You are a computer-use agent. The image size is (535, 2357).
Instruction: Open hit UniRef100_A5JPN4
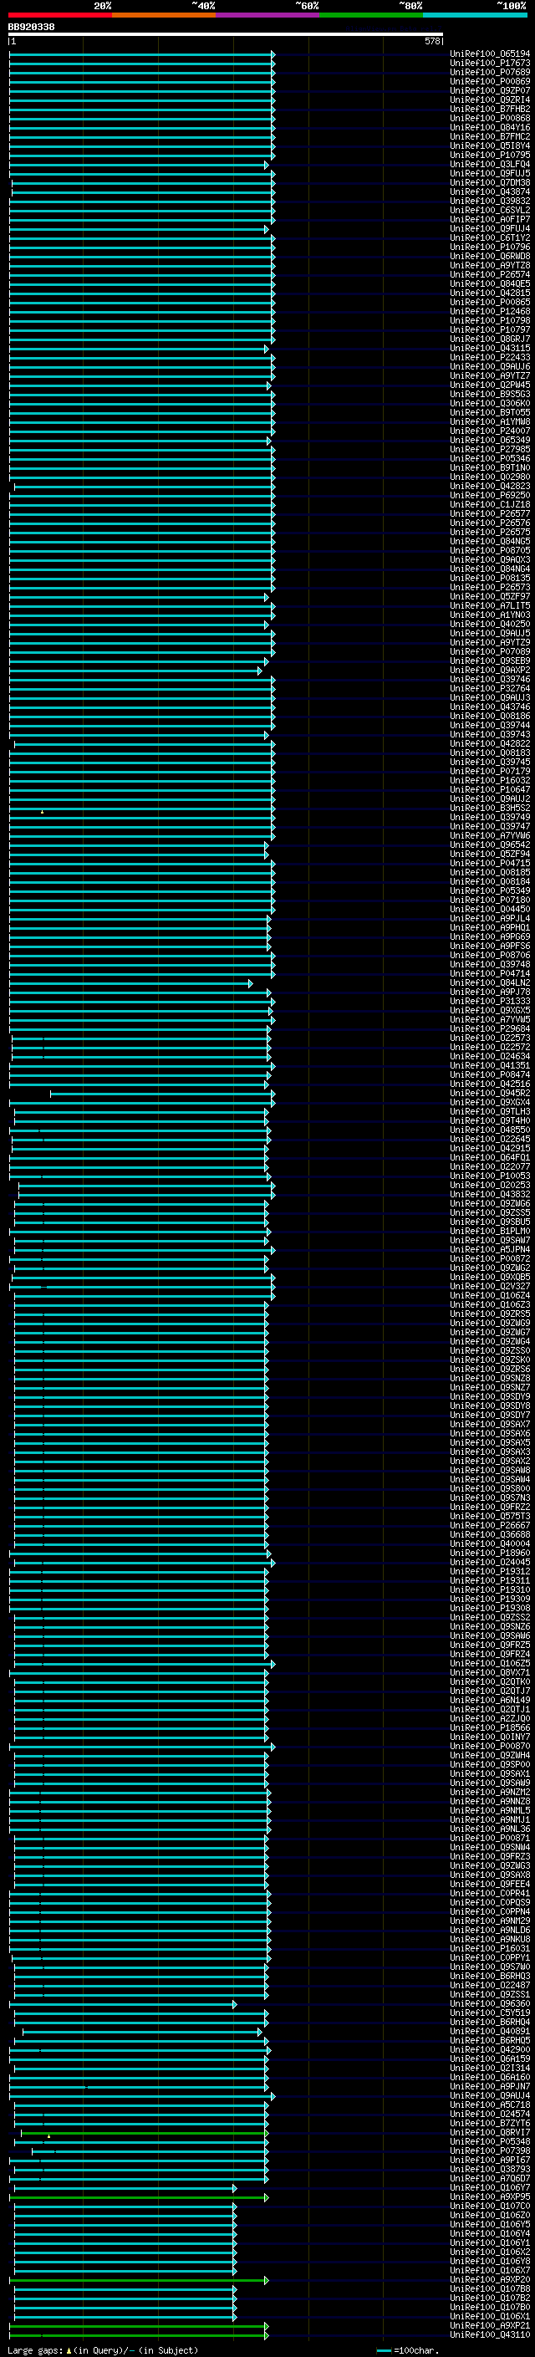[490, 1250]
